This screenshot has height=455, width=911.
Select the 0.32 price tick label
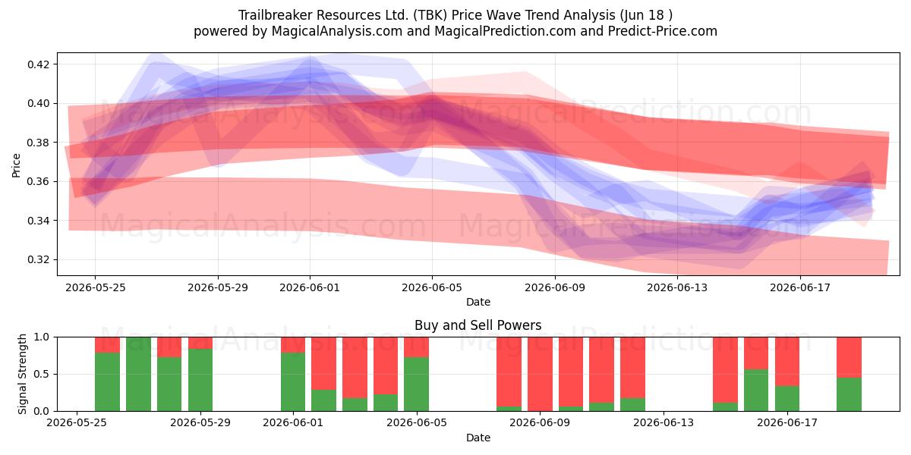point(37,259)
